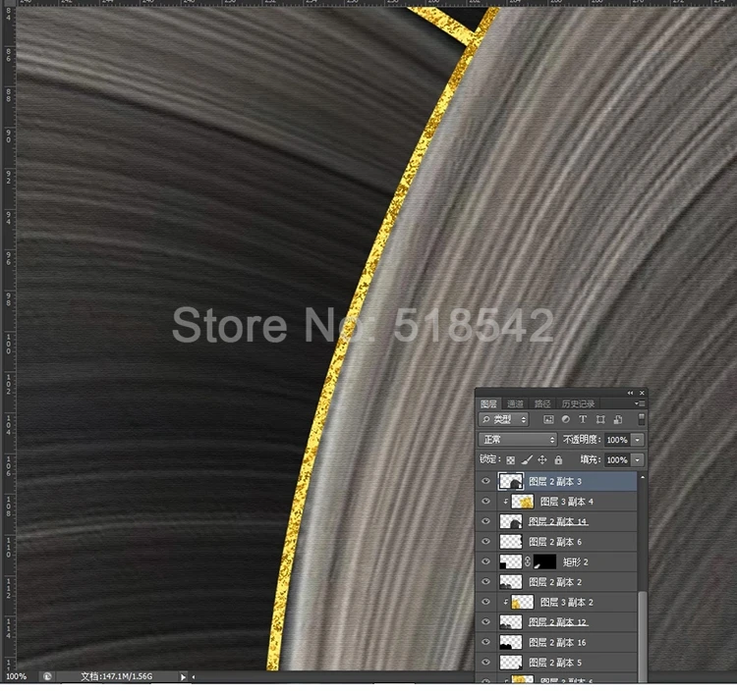
Task: Click layers list scroll-up arrow
Action: tap(643, 477)
